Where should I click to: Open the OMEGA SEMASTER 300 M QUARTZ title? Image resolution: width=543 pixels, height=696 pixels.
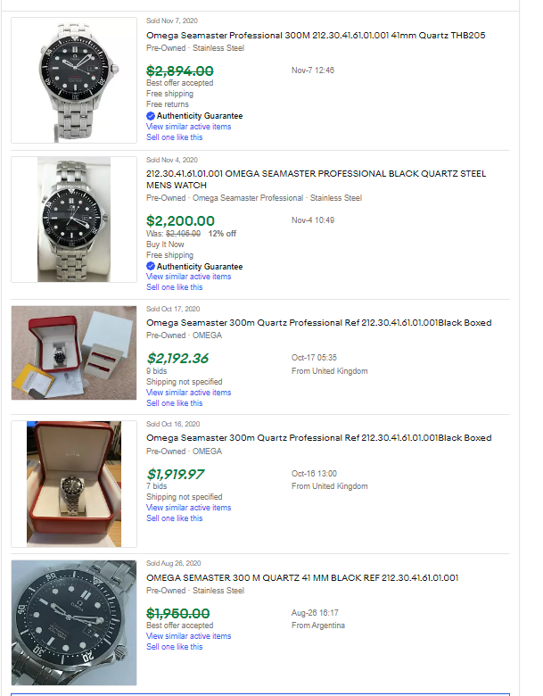pyautogui.click(x=302, y=578)
